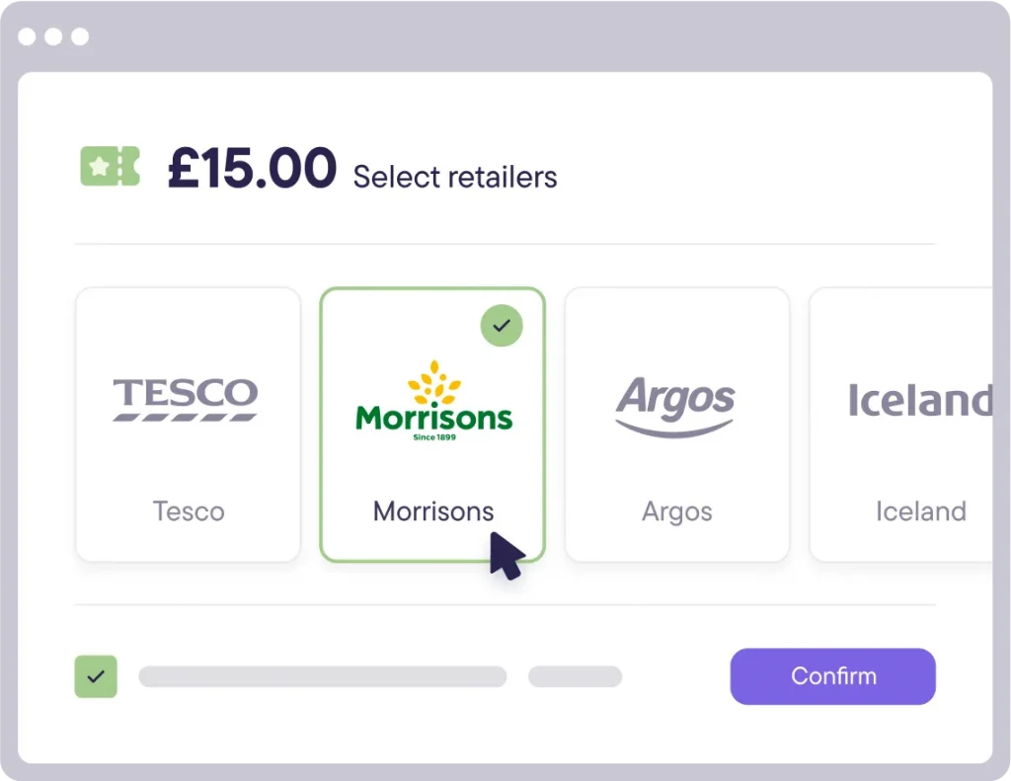
Task: Click the Iceland logo image
Action: pyautogui.click(x=919, y=400)
